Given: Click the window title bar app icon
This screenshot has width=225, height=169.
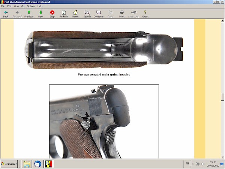Looking at the screenshot, I should pos(2,2).
